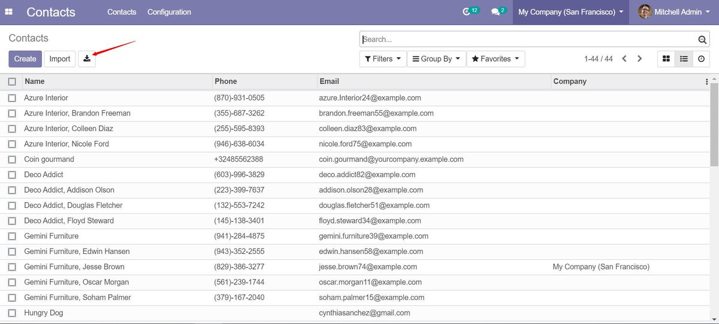Image resolution: width=719 pixels, height=324 pixels.
Task: Click email douglas.fletcher51@example.com
Action: pos(374,205)
